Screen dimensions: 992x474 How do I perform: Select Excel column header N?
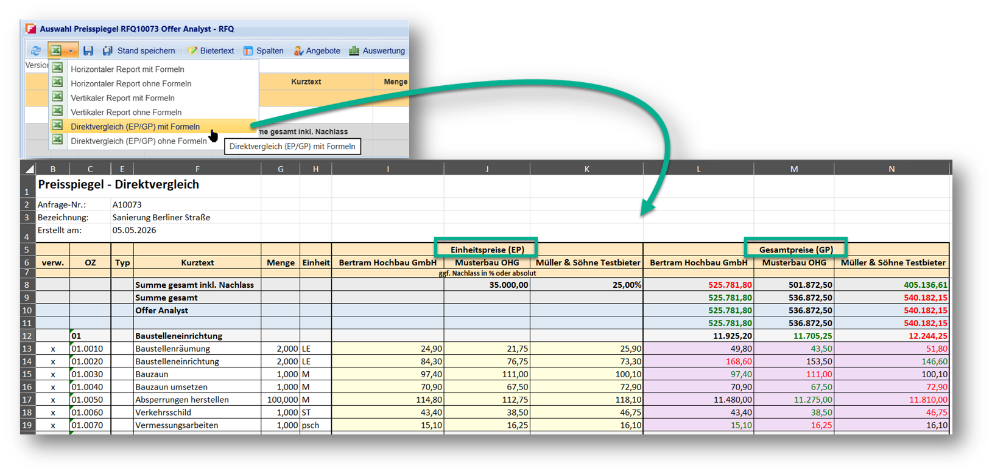pyautogui.click(x=892, y=169)
